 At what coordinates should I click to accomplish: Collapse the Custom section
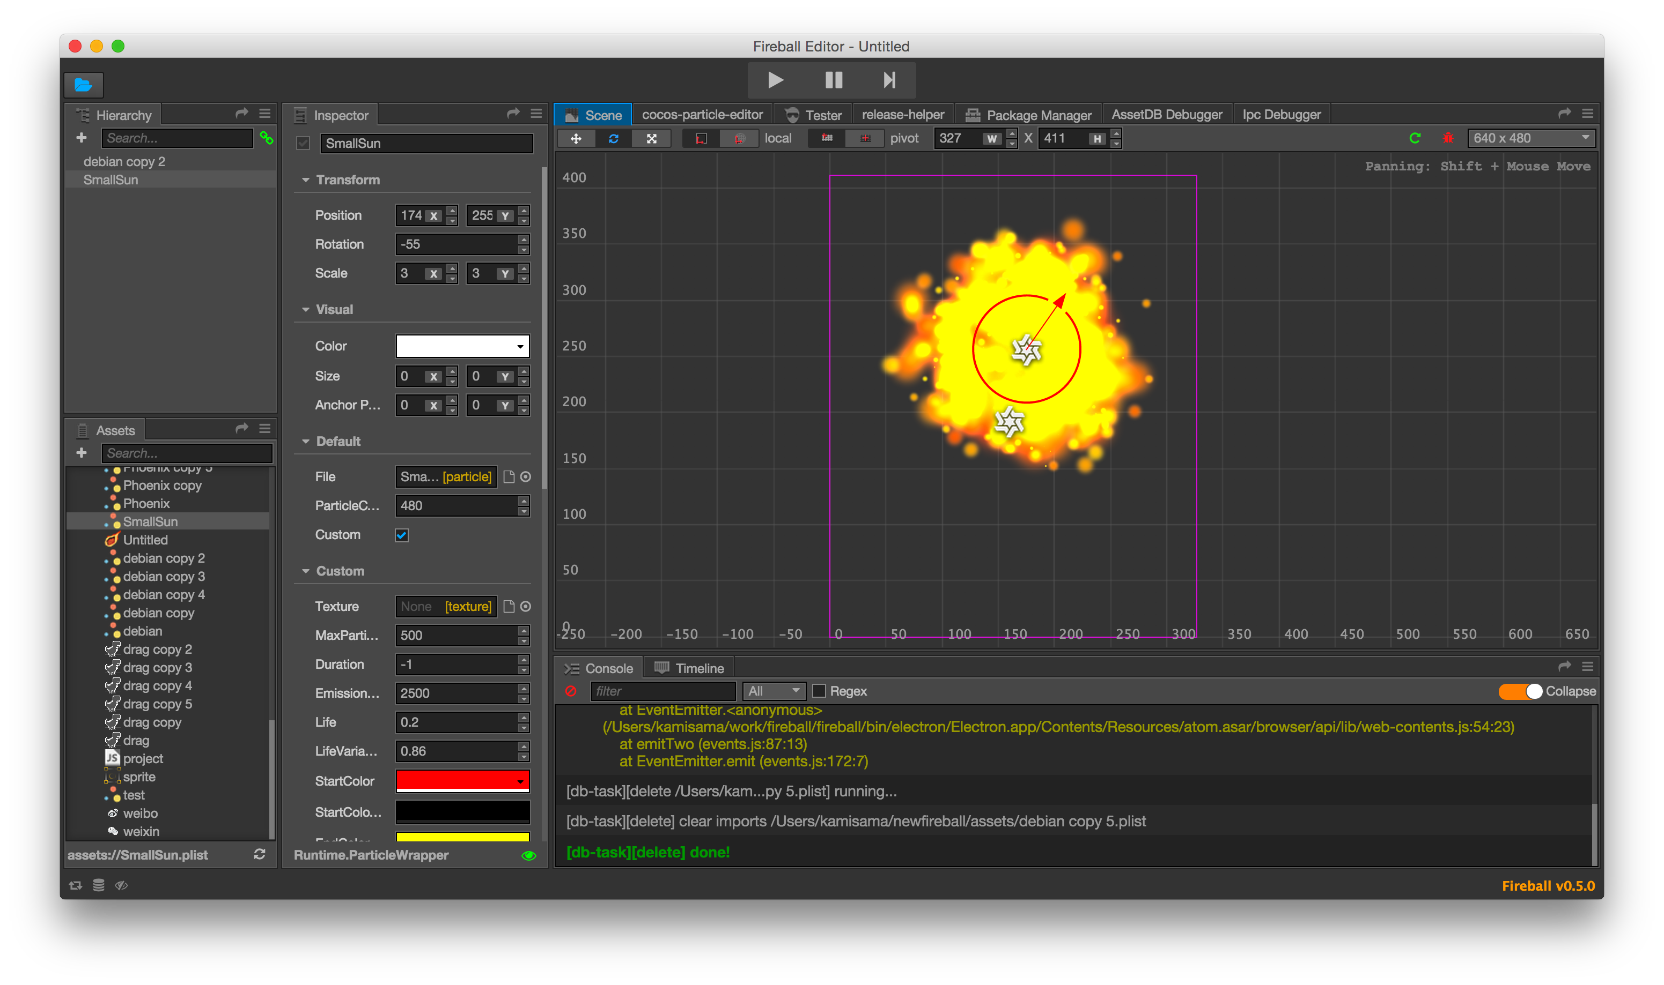(306, 571)
